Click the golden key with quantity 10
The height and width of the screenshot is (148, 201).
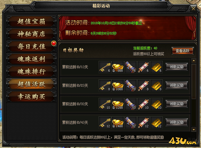pyautogui.click(x=105, y=104)
